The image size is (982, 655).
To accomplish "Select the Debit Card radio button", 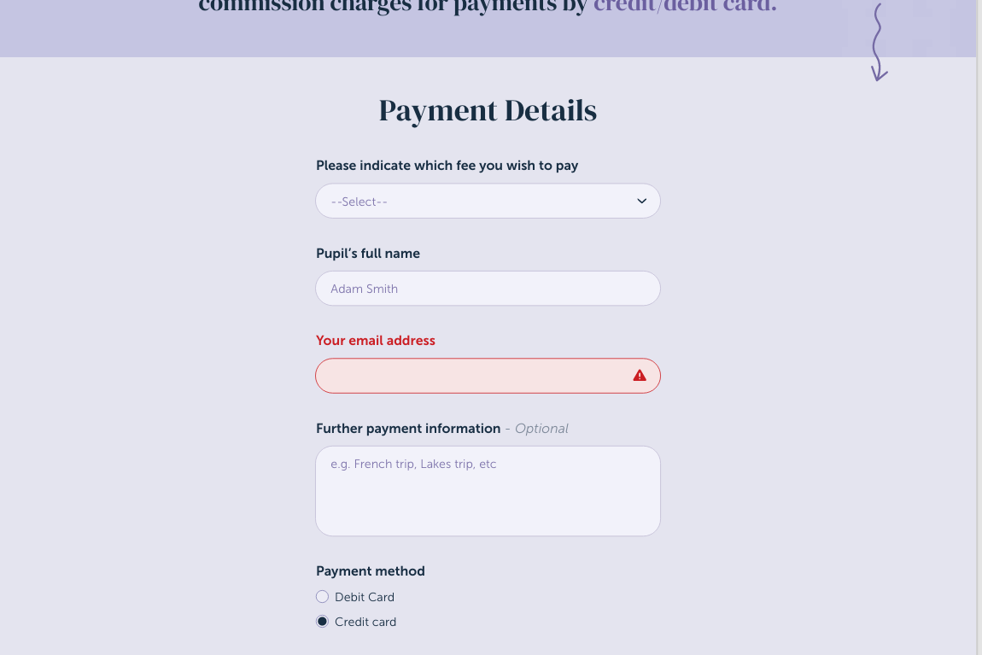I will (323, 597).
